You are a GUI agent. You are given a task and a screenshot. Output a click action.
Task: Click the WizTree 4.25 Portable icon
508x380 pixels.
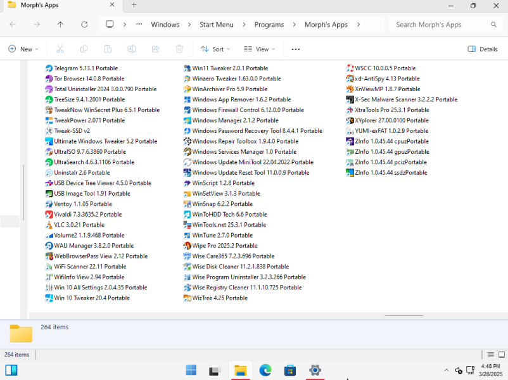[x=187, y=298]
